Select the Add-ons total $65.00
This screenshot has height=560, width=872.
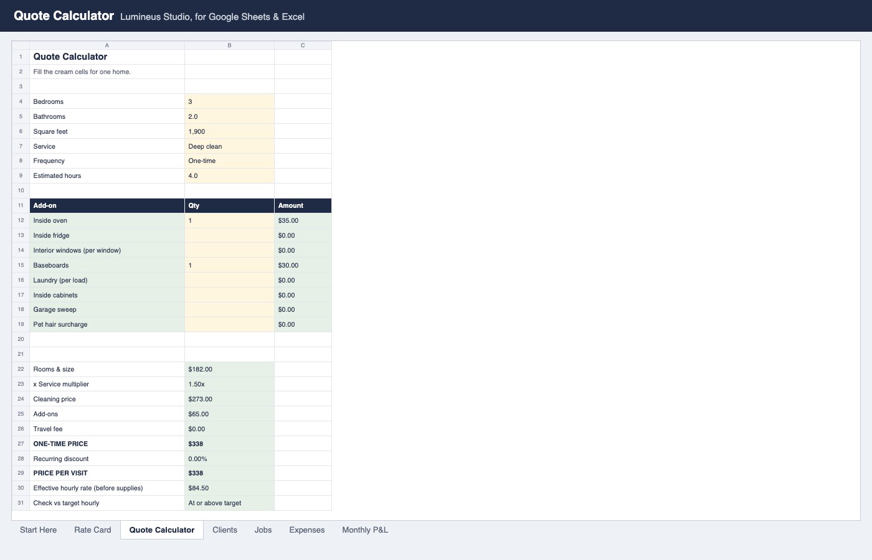pyautogui.click(x=229, y=414)
